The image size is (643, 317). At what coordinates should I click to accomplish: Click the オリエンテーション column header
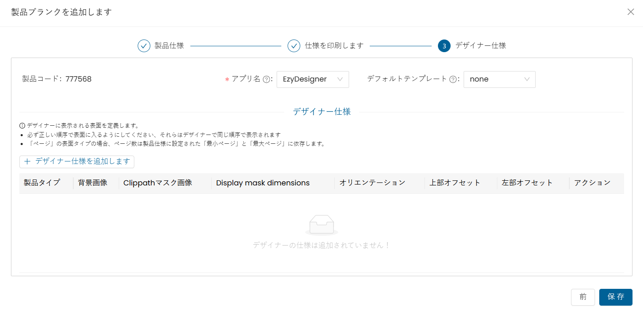[372, 183]
